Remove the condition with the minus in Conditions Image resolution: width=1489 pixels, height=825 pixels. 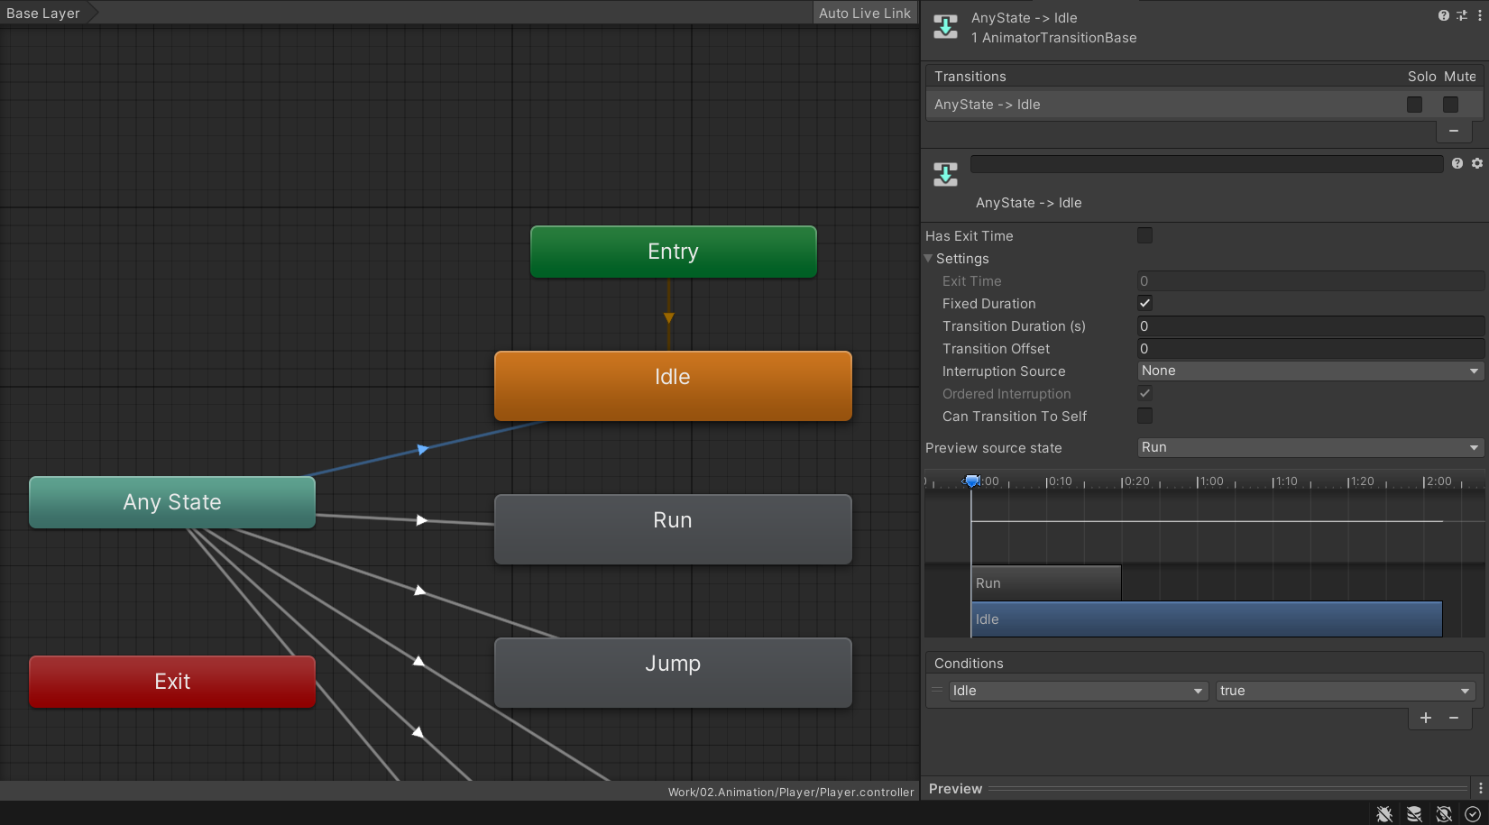(x=1454, y=718)
